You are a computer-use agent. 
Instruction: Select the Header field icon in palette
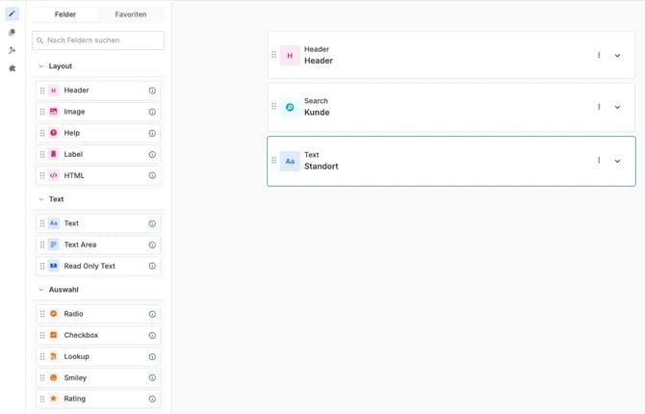[54, 91]
